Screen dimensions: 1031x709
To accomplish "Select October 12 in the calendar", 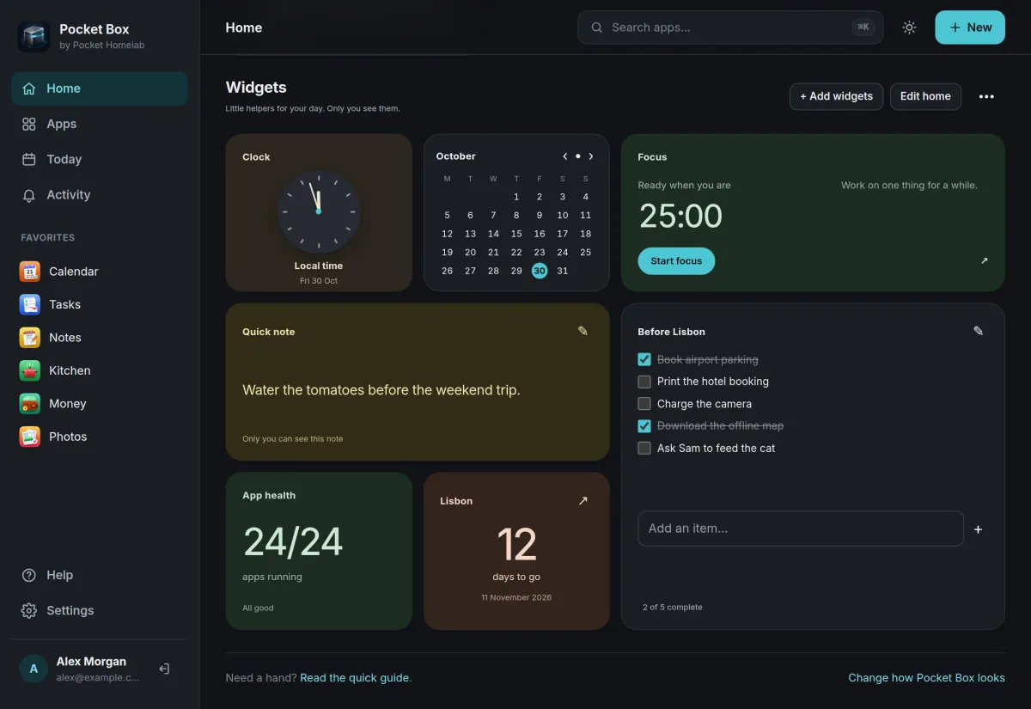I will click(447, 234).
